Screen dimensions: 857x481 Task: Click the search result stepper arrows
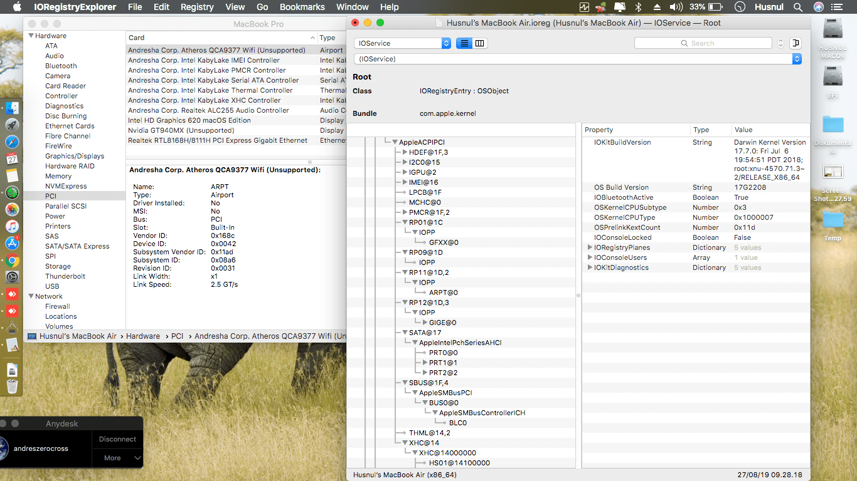(x=781, y=43)
